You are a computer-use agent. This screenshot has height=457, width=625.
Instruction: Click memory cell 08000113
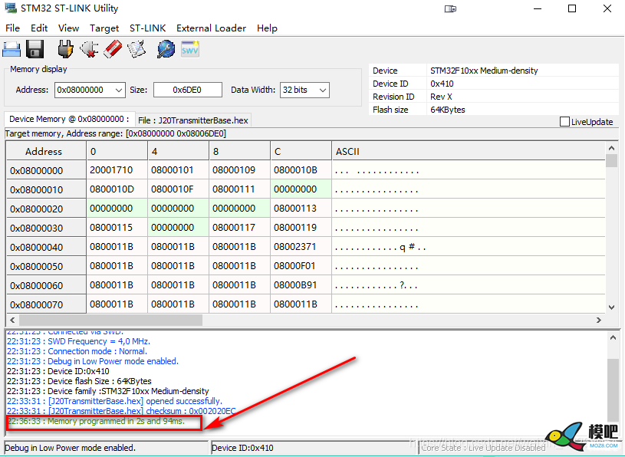(301, 209)
